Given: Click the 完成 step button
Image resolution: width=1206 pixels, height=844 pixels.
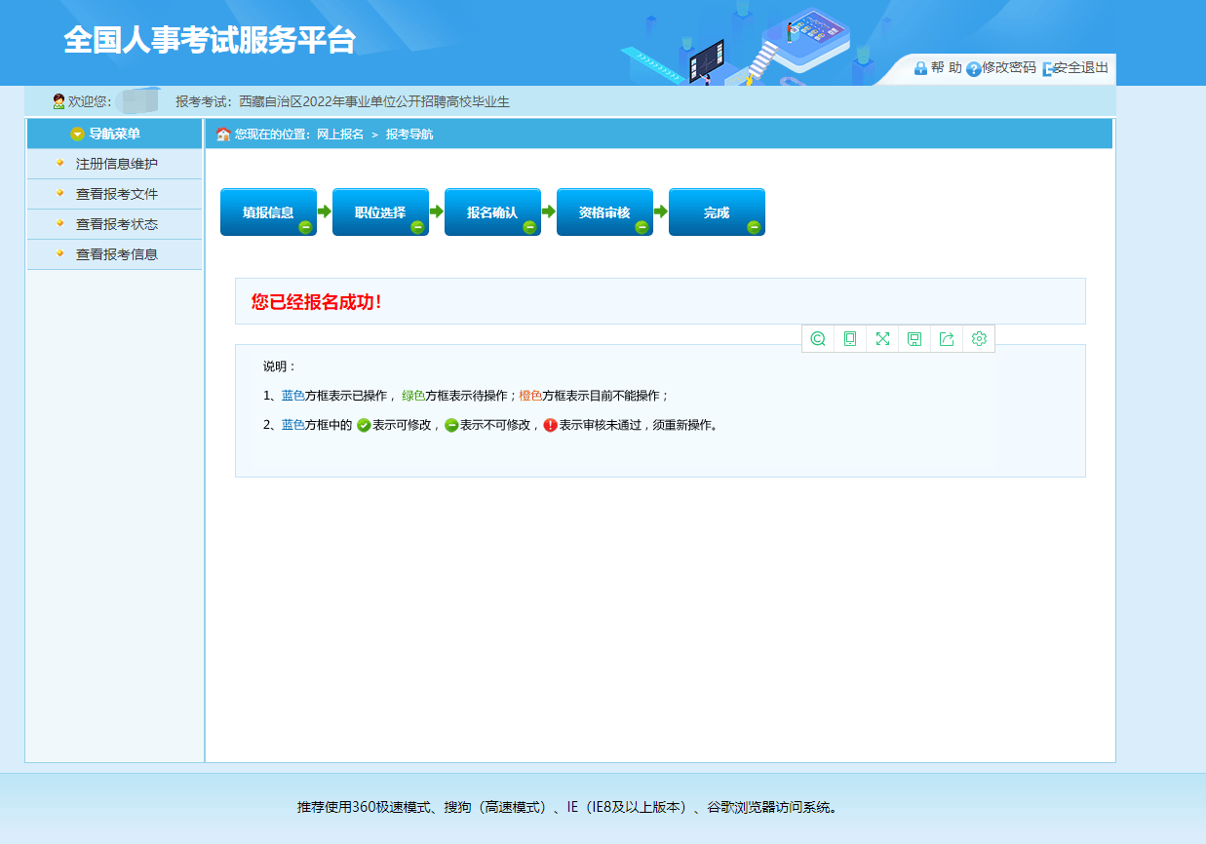Looking at the screenshot, I should (x=717, y=212).
